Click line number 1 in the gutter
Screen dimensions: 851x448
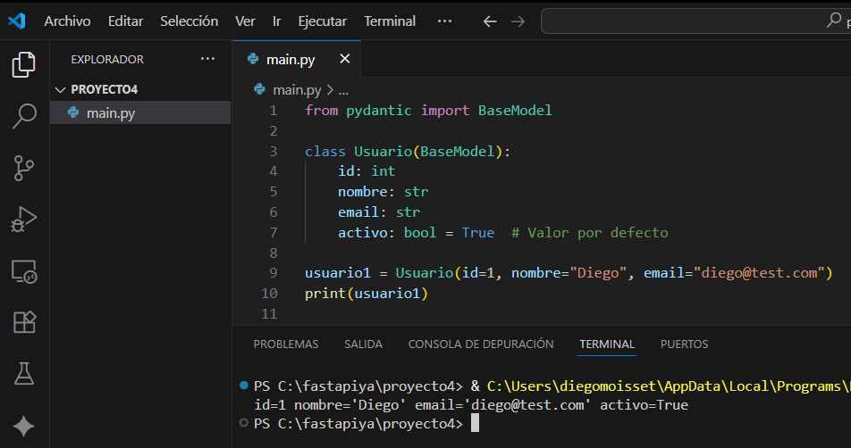click(273, 111)
